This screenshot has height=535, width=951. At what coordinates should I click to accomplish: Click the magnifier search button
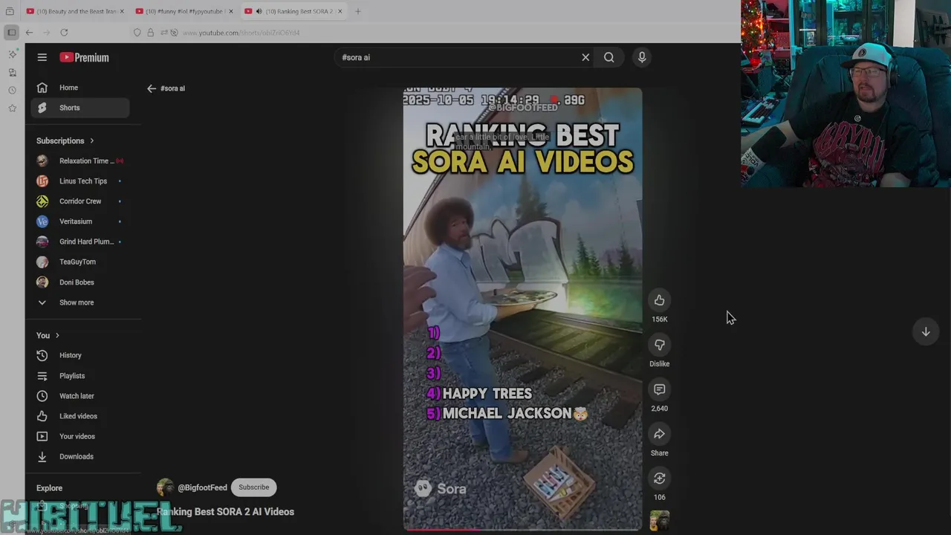tap(609, 57)
